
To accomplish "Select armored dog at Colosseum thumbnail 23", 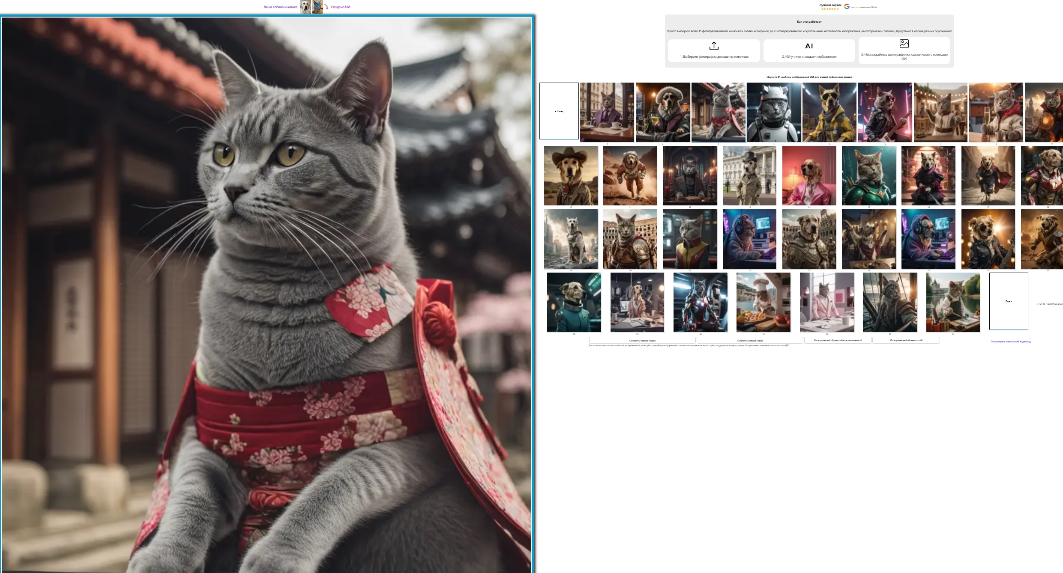I will 809,239.
